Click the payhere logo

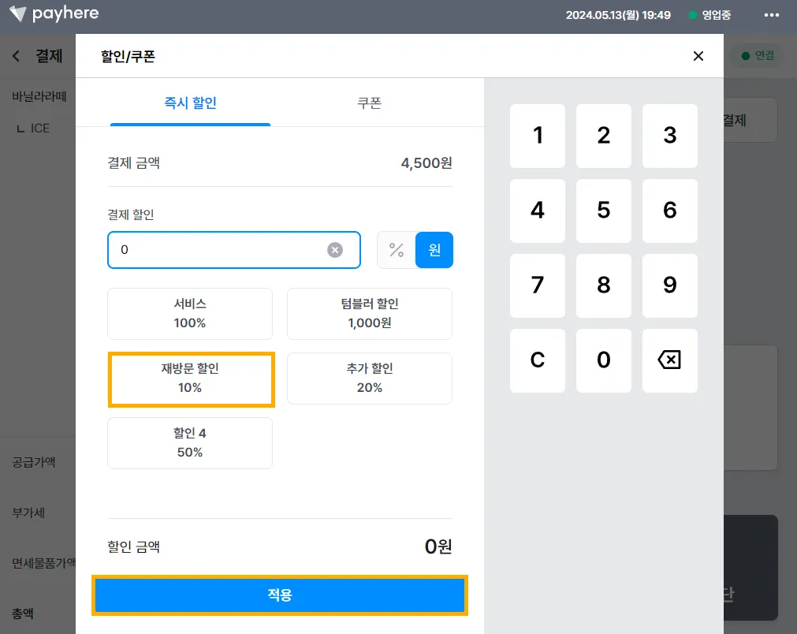54,13
